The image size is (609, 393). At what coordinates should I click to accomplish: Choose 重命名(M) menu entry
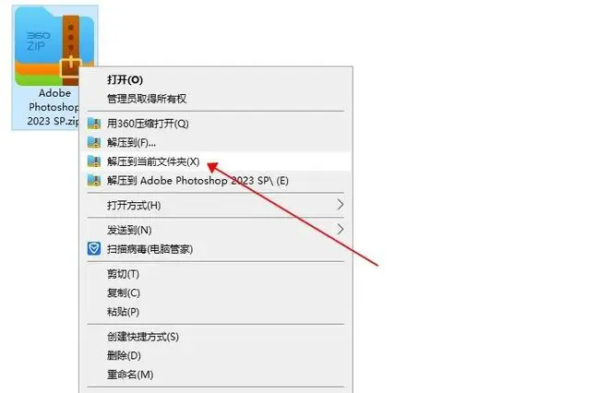pos(216,375)
